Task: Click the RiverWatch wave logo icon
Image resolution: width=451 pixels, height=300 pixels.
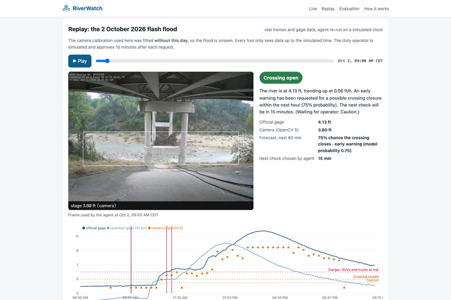Action: [66, 8]
